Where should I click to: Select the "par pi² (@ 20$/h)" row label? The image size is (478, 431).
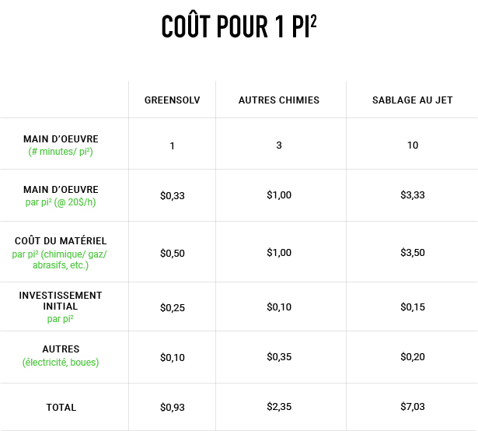[x=61, y=202]
